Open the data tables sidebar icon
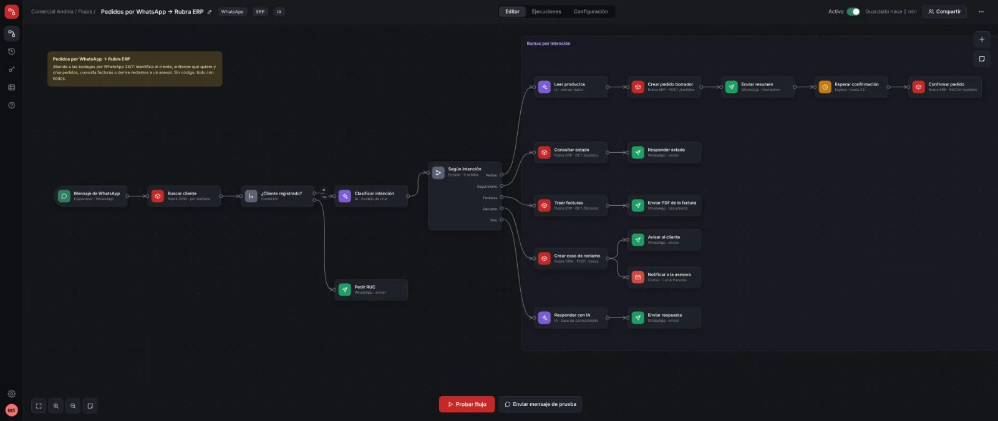This screenshot has width=998, height=421. tap(11, 87)
